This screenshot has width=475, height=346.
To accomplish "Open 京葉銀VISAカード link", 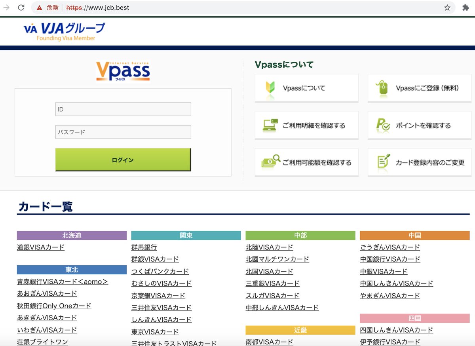I will click(x=158, y=295).
